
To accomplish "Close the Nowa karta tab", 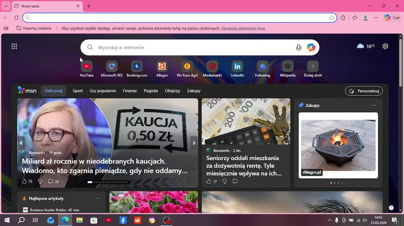I will point(78,6).
